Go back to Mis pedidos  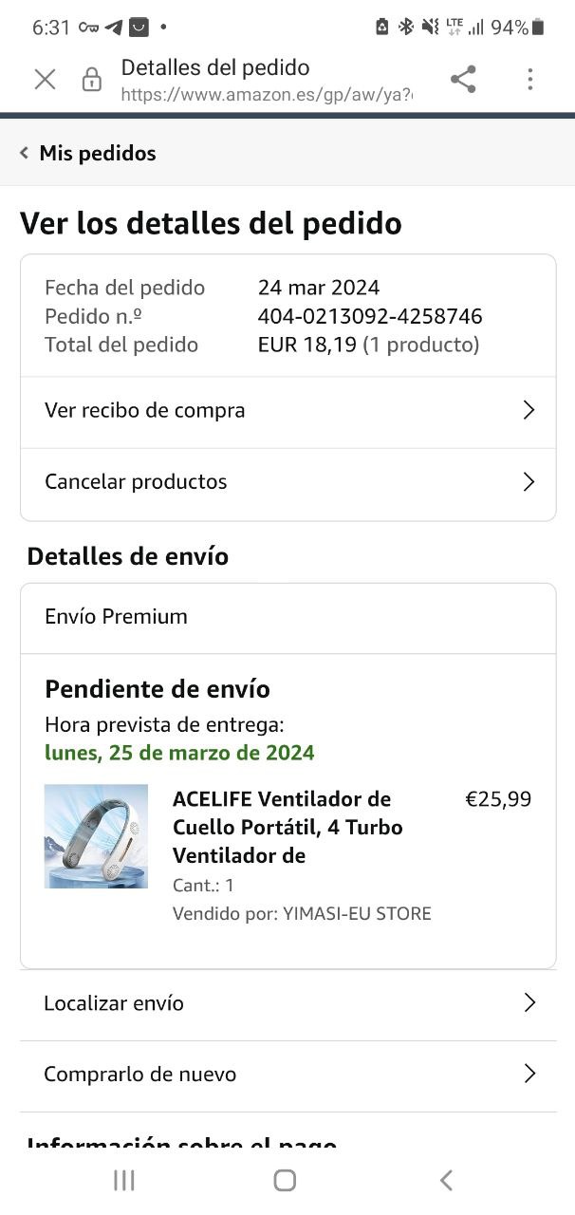click(x=97, y=153)
